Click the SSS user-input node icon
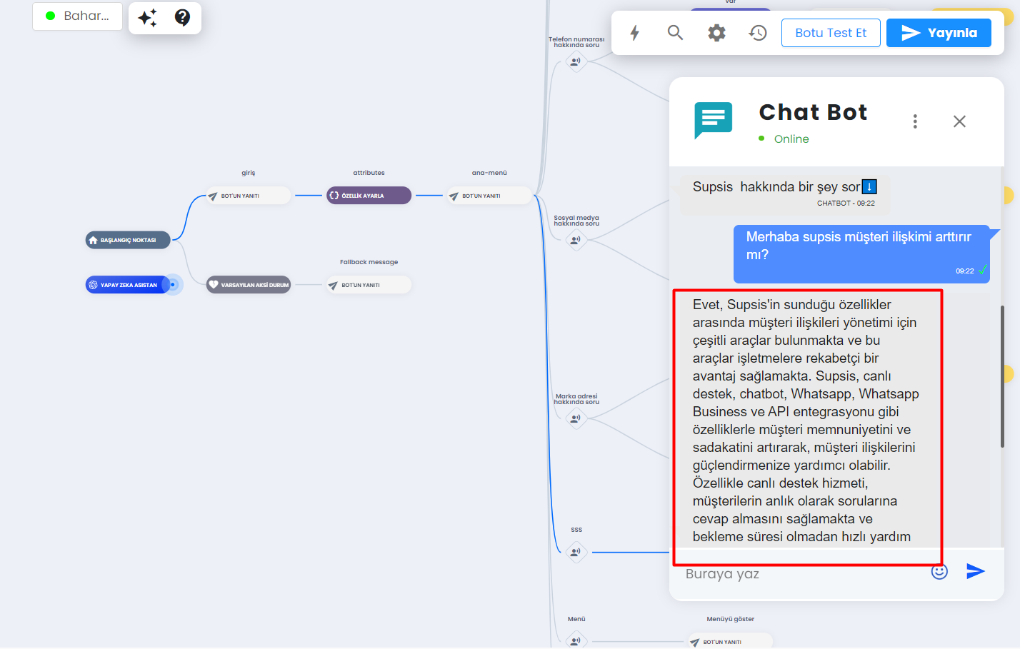The image size is (1020, 649). point(576,552)
